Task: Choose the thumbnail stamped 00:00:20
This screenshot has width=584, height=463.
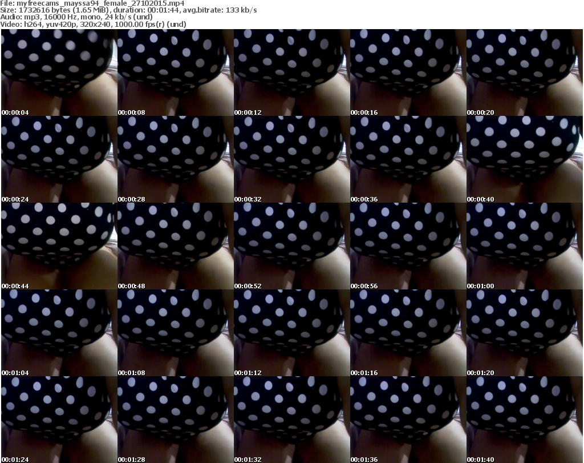Action: tap(525, 73)
